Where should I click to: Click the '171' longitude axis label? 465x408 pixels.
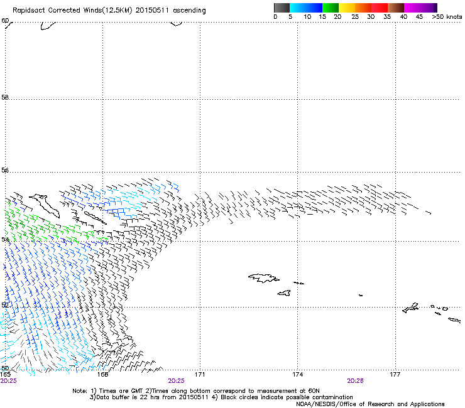pos(200,375)
